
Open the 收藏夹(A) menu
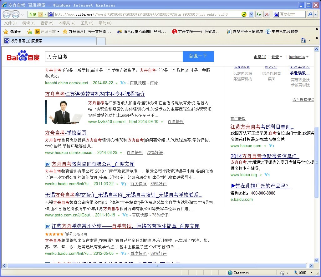pyautogui.click(x=67, y=23)
